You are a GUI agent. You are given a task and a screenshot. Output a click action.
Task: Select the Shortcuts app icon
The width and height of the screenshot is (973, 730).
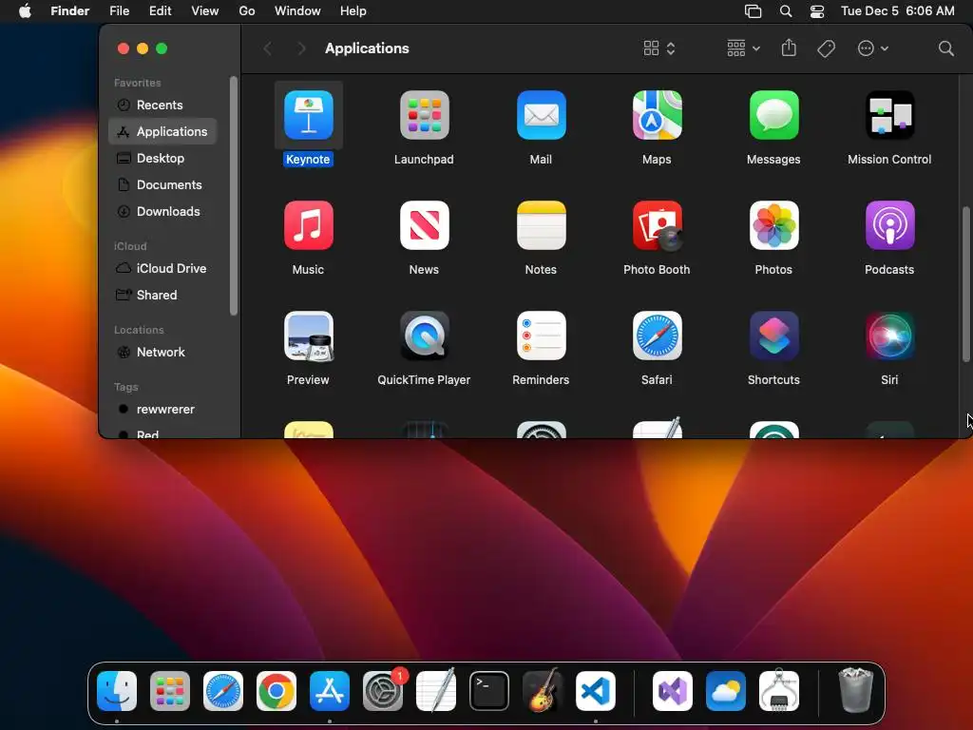pos(773,336)
